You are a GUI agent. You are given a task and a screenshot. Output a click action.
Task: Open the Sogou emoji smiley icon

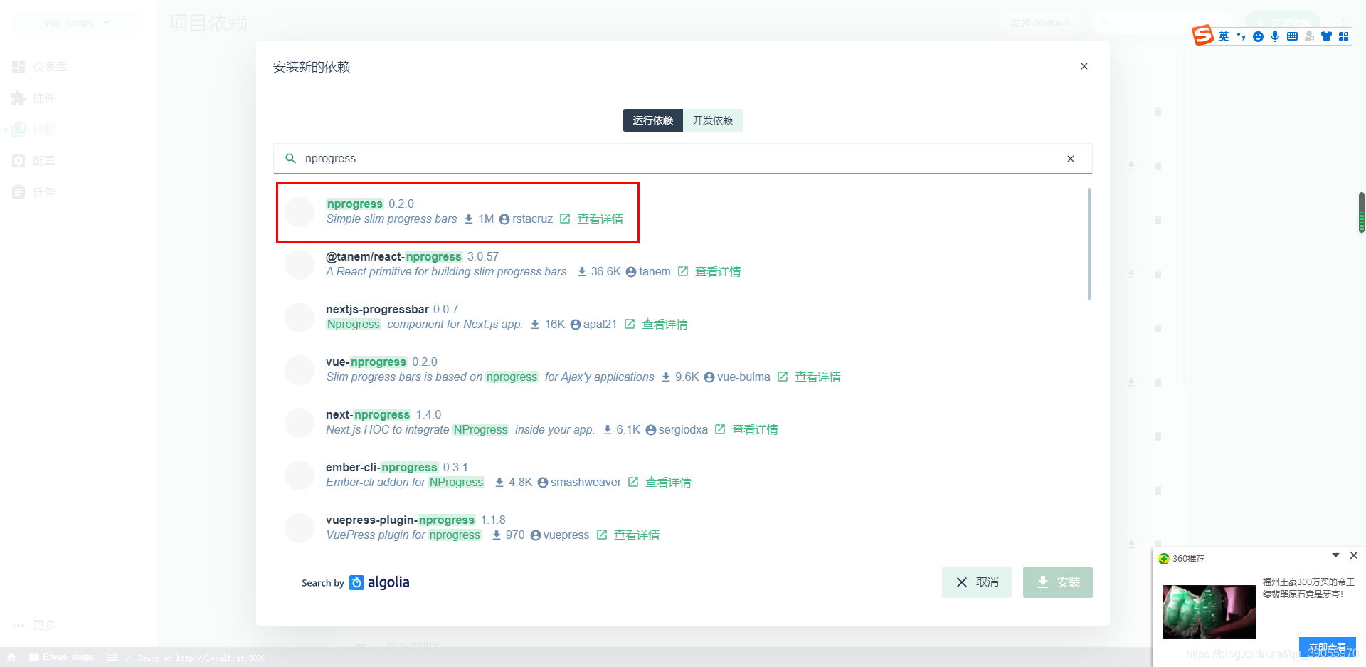pyautogui.click(x=1258, y=36)
